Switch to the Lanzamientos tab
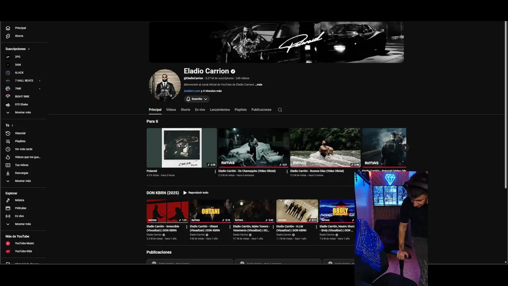 220,110
